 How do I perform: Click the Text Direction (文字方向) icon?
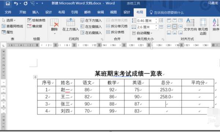tap(190, 24)
